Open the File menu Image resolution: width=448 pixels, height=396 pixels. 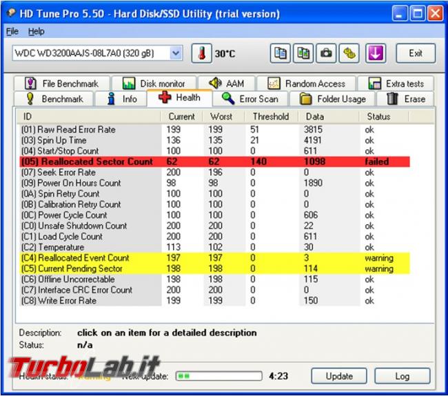click(12, 31)
